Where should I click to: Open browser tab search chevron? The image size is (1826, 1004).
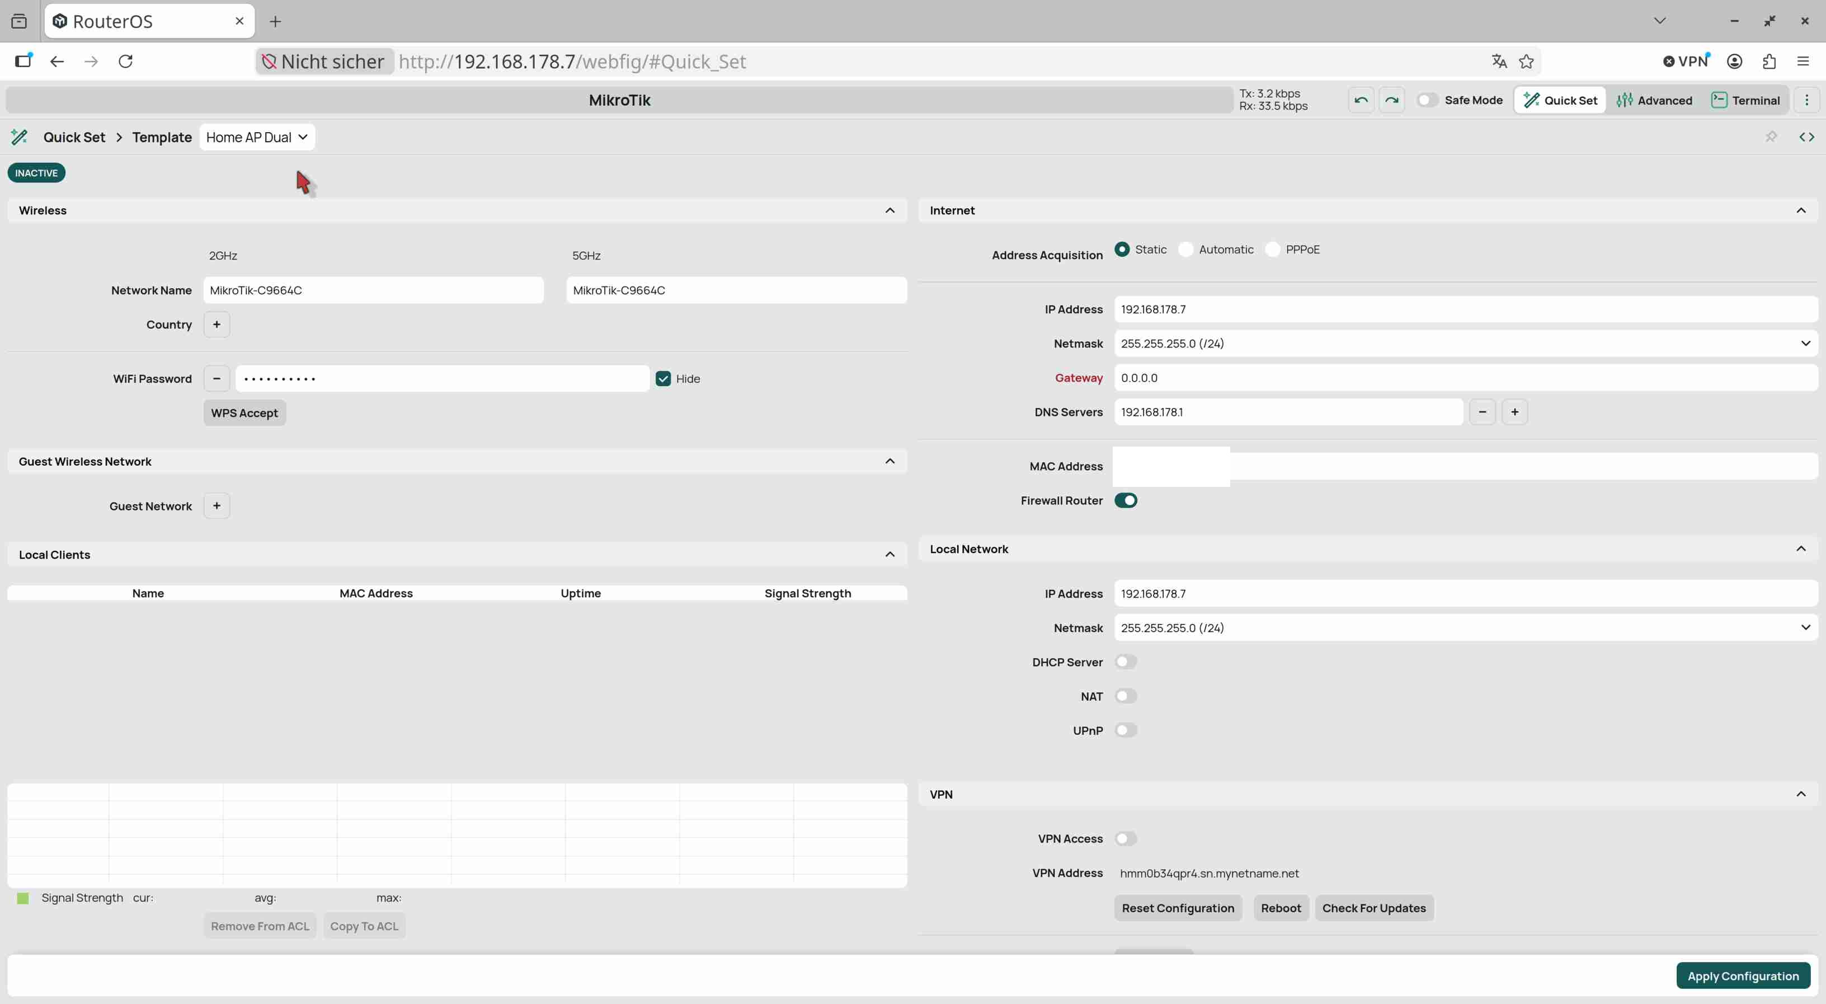(x=1659, y=21)
